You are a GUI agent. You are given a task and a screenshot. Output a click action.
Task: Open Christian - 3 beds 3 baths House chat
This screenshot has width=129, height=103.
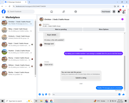tap(17, 23)
